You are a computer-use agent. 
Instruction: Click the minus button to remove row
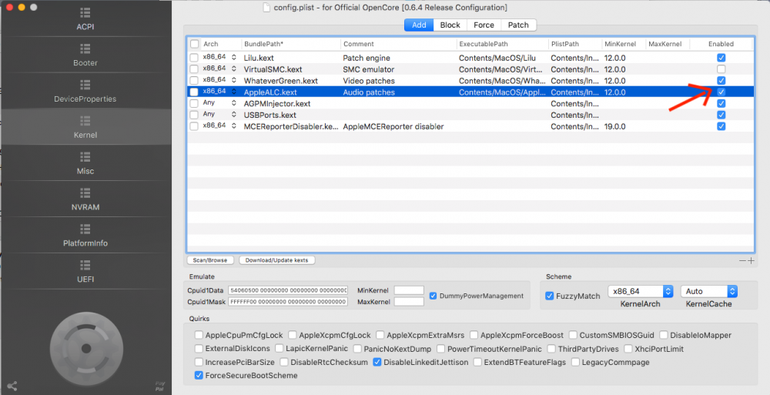click(742, 260)
